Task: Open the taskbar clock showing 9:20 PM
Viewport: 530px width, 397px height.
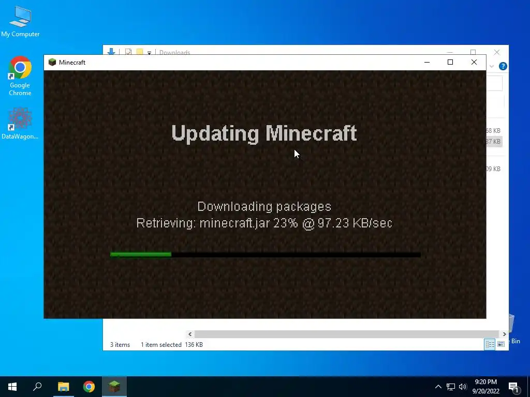Action: 485,387
